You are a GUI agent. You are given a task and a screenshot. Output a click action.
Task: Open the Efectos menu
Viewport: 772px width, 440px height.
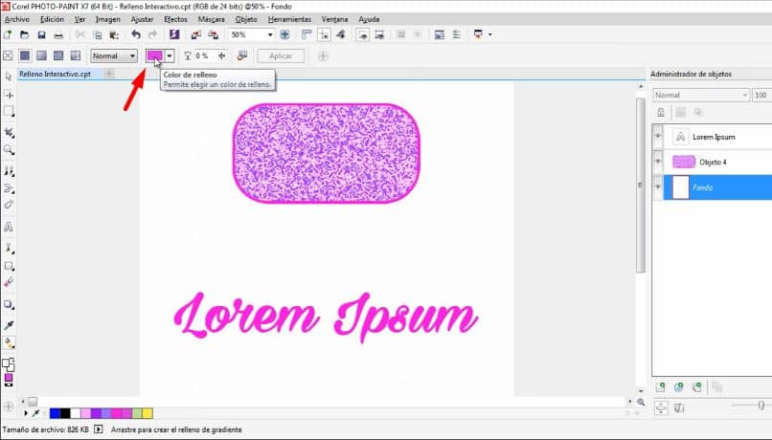coord(176,19)
